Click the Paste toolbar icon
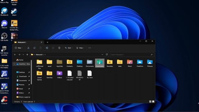This screenshot has width=199, height=112. click(41, 48)
